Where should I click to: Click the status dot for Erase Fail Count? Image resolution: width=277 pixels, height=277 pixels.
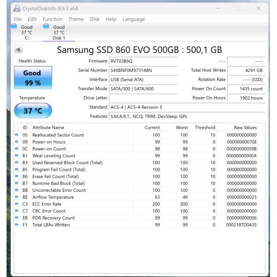(17, 176)
